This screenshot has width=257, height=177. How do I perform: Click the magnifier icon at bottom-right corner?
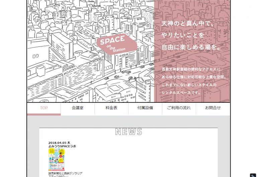(253, 175)
